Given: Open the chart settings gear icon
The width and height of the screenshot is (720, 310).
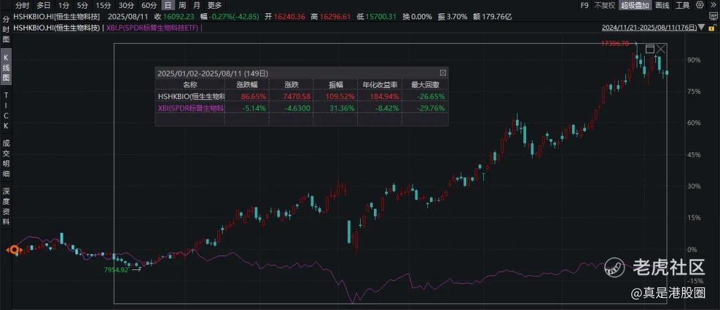Looking at the screenshot, I should [x=700, y=5].
